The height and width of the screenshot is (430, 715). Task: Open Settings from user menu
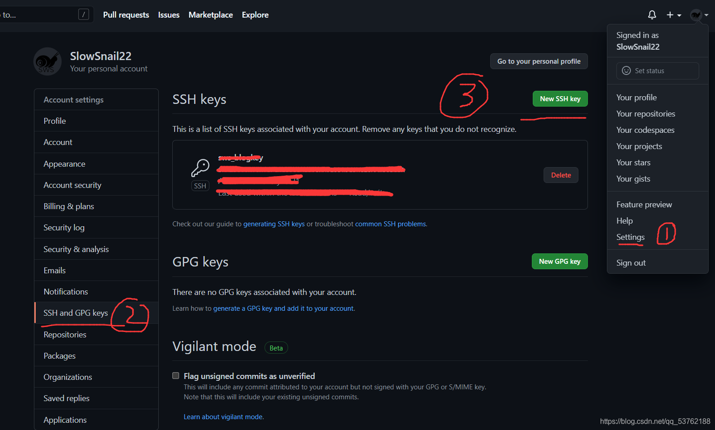(x=658, y=237)
